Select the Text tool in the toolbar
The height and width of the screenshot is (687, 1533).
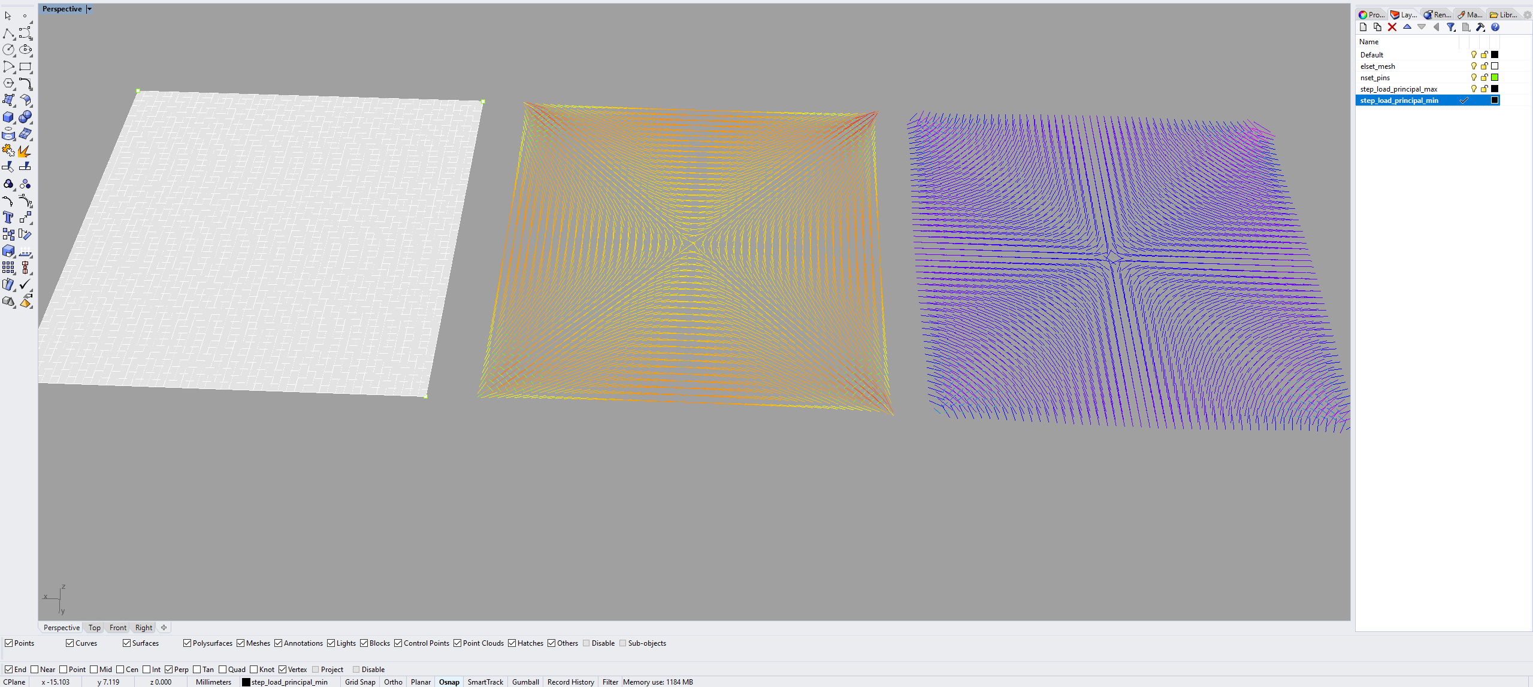8,217
